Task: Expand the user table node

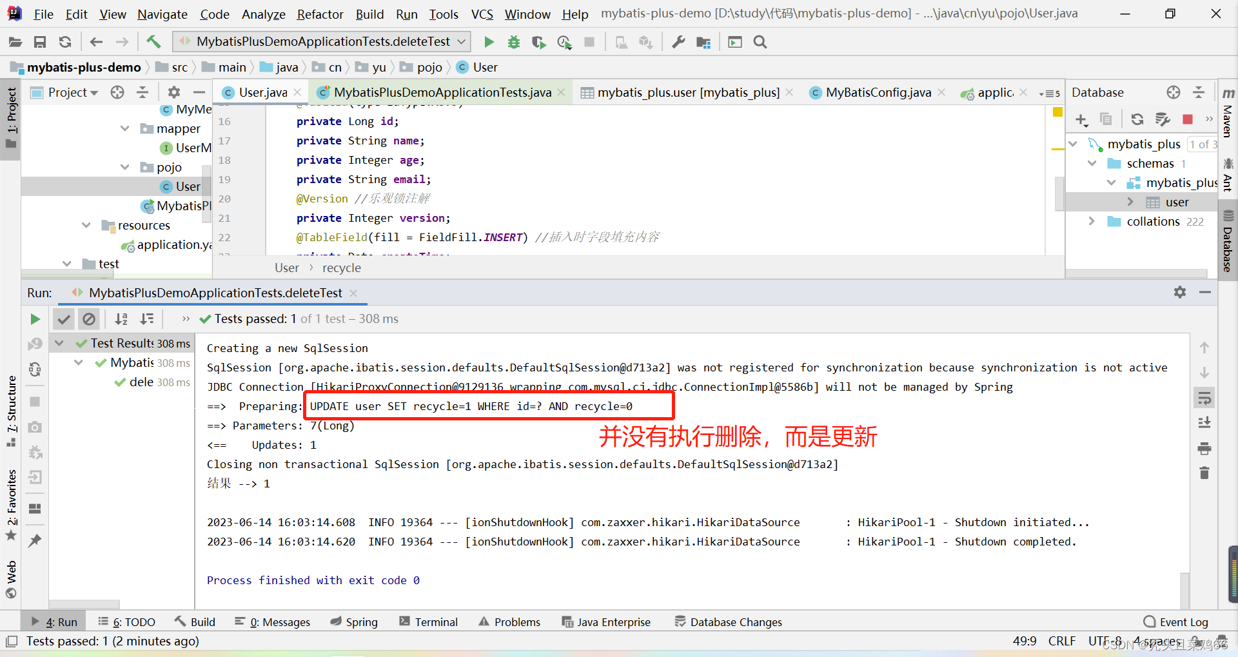Action: [x=1131, y=202]
